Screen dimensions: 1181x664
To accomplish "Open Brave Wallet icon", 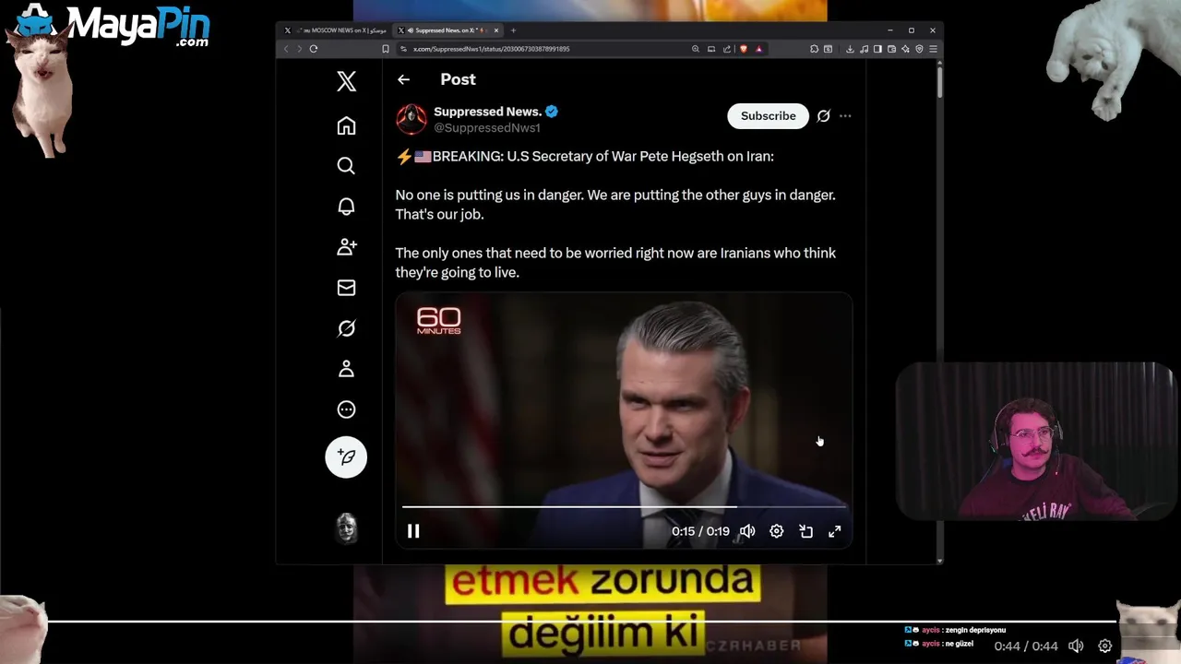I will click(891, 49).
